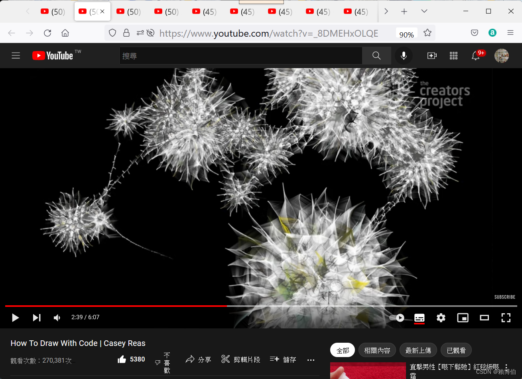
Task: Mute the video volume
Action: pos(57,318)
